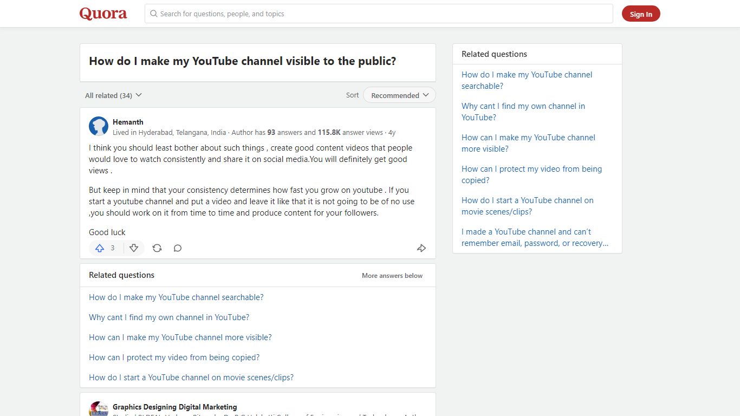Open the main-column 'protect my video from being copied' link
740x416 pixels.
point(174,357)
